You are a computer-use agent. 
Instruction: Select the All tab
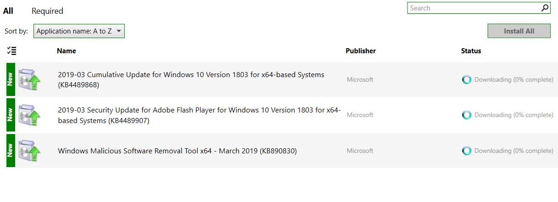coord(8,11)
